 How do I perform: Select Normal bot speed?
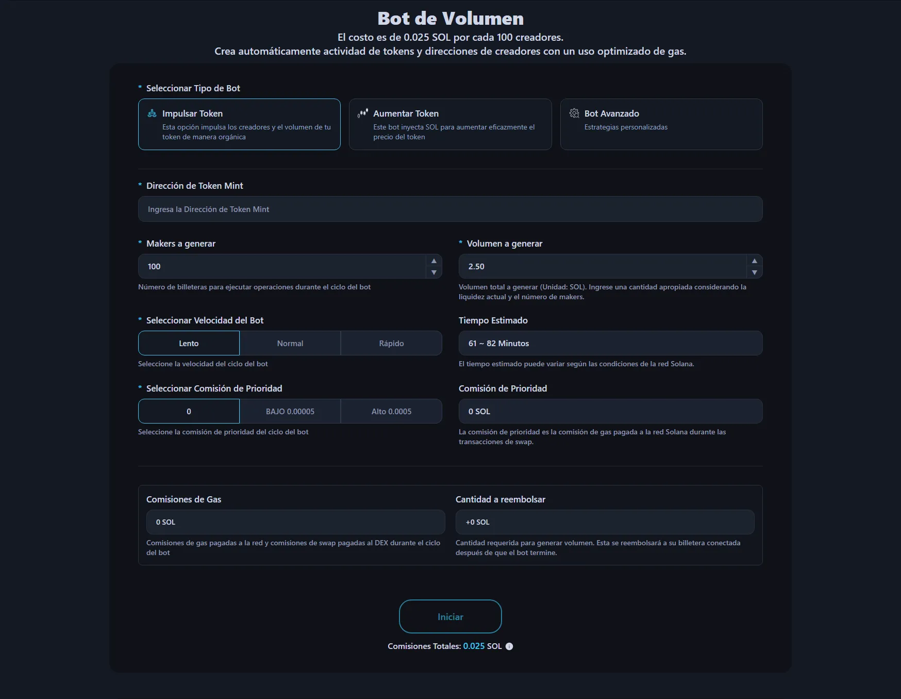(x=290, y=344)
